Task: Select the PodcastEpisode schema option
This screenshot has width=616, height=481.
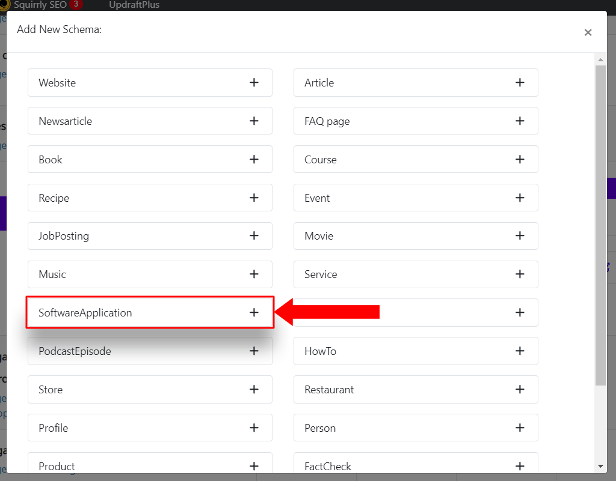Action: (x=150, y=351)
